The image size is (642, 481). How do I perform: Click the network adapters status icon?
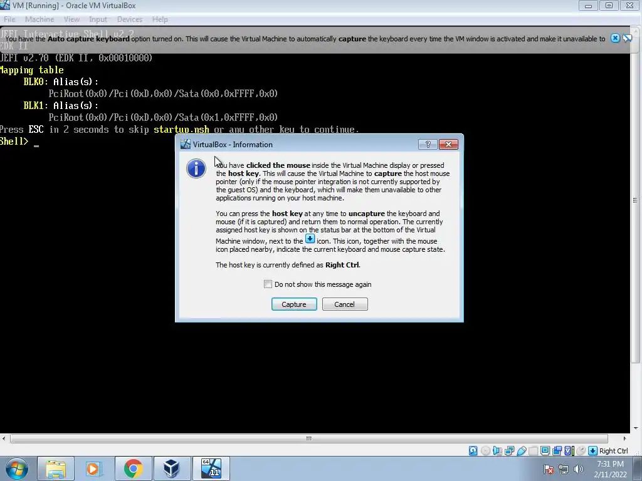click(x=509, y=451)
